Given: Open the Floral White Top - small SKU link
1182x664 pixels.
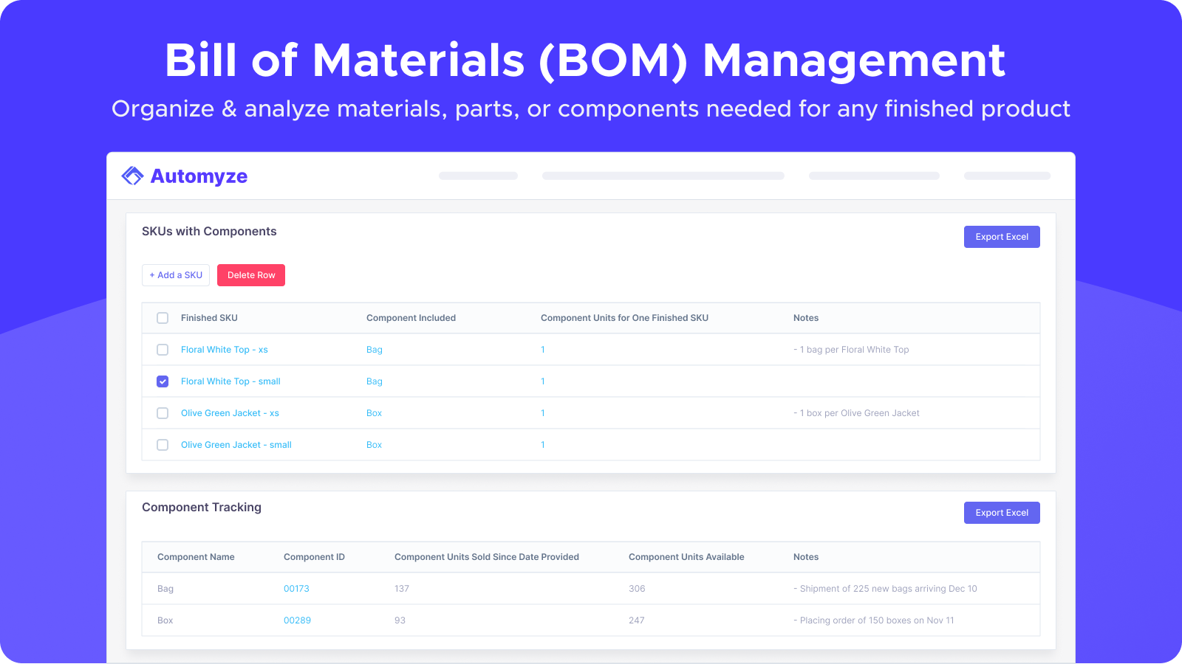Looking at the screenshot, I should [230, 381].
